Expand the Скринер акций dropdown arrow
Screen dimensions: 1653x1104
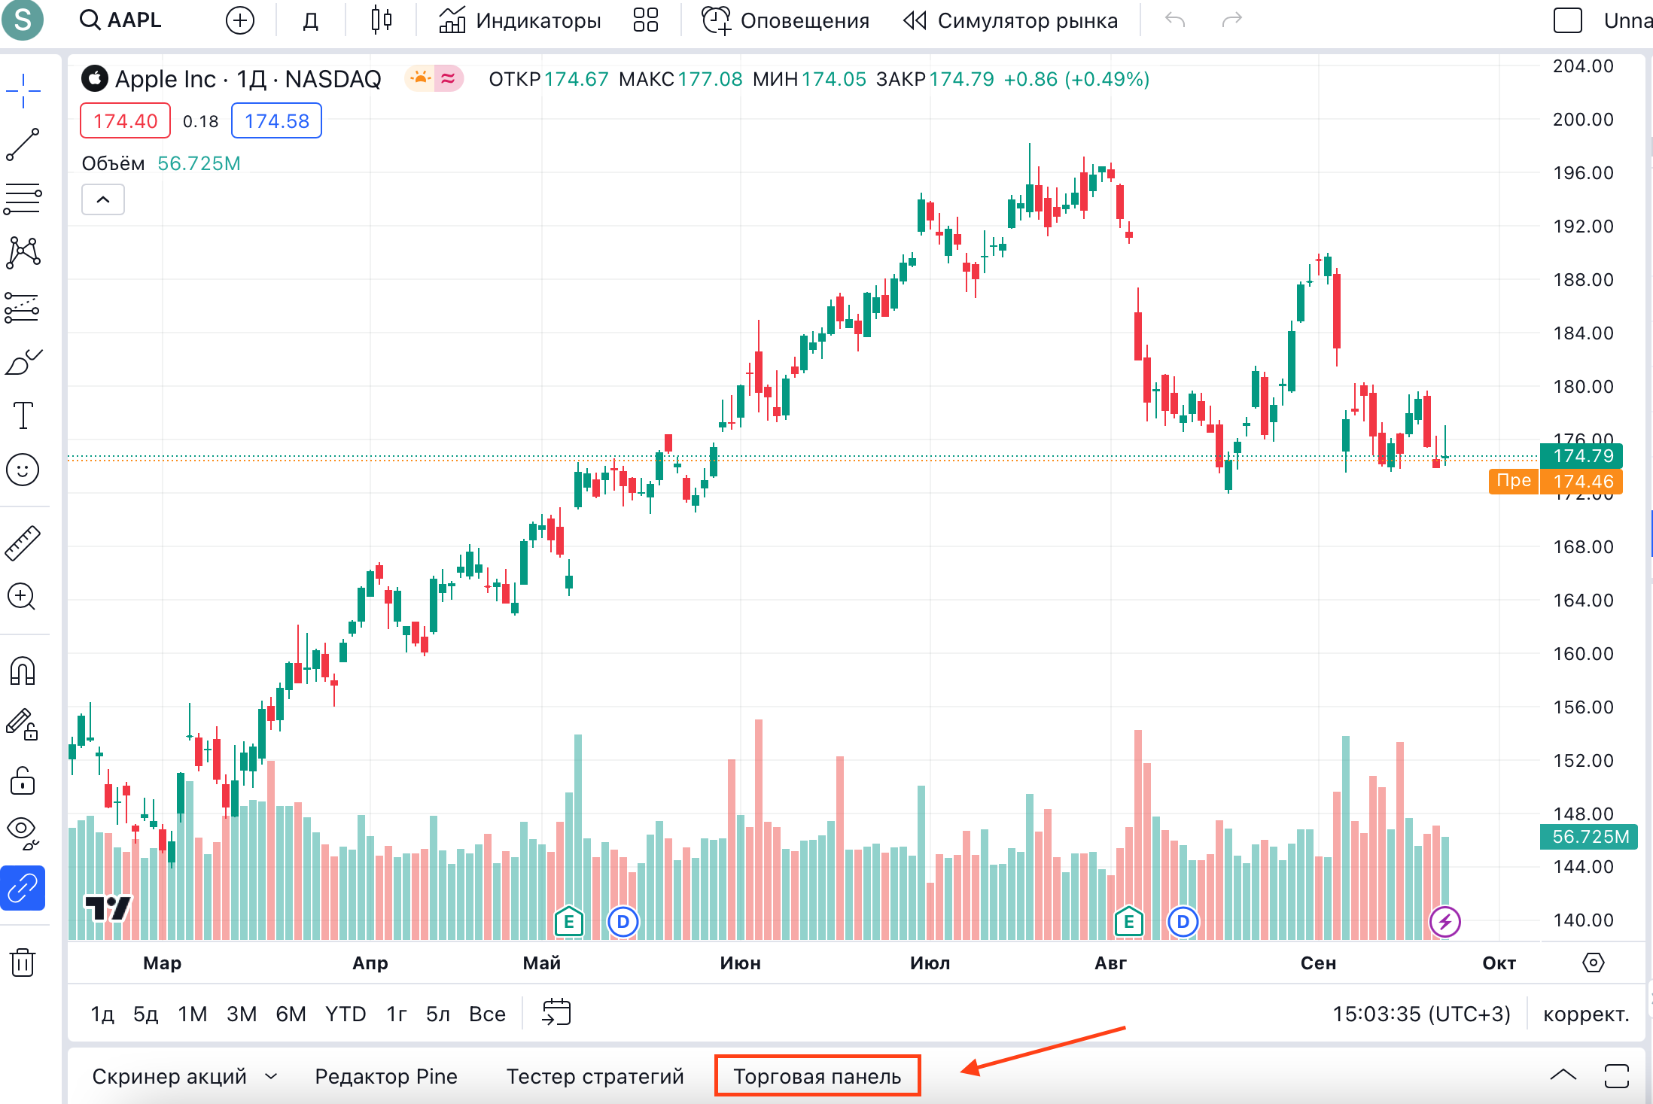point(271,1077)
